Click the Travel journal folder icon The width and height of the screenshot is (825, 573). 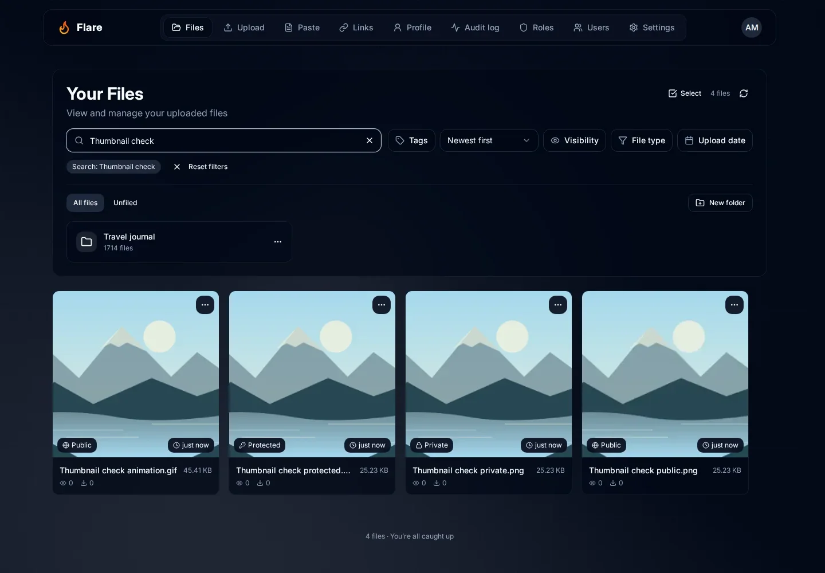pos(87,242)
